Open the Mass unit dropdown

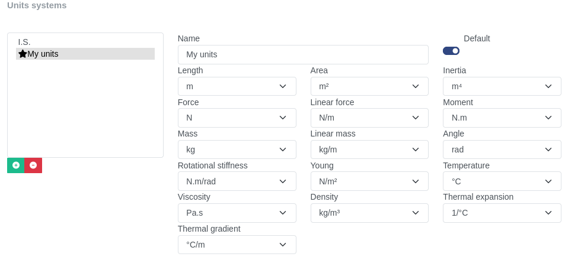coord(237,149)
